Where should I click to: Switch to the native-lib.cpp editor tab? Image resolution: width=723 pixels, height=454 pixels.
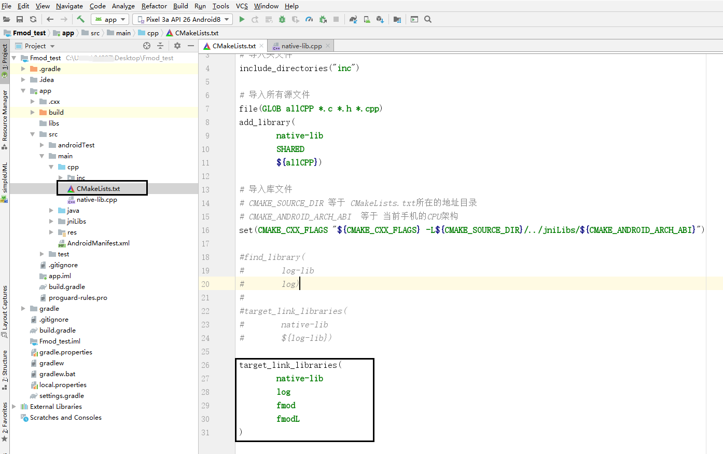pyautogui.click(x=301, y=45)
